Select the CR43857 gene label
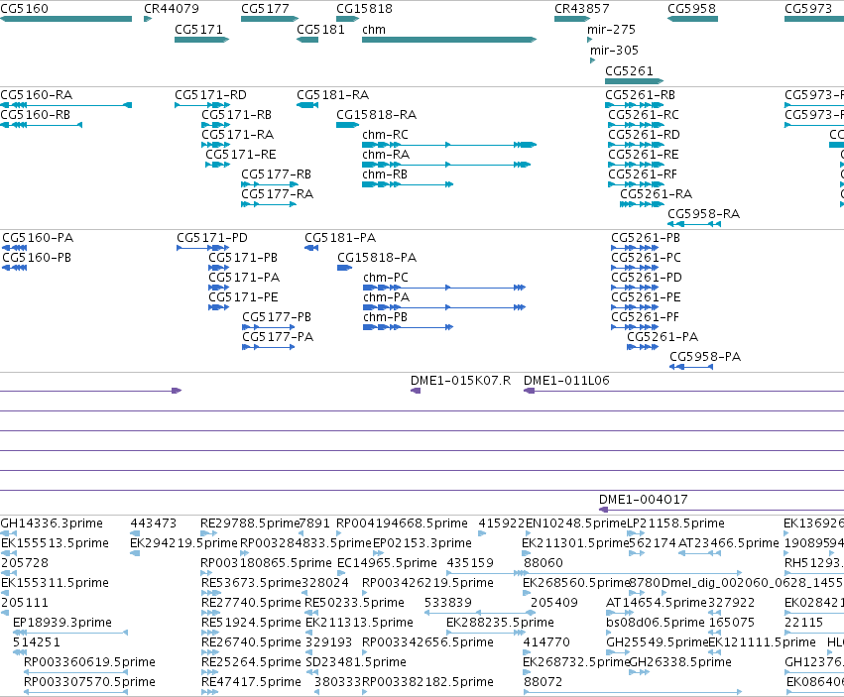 (582, 9)
